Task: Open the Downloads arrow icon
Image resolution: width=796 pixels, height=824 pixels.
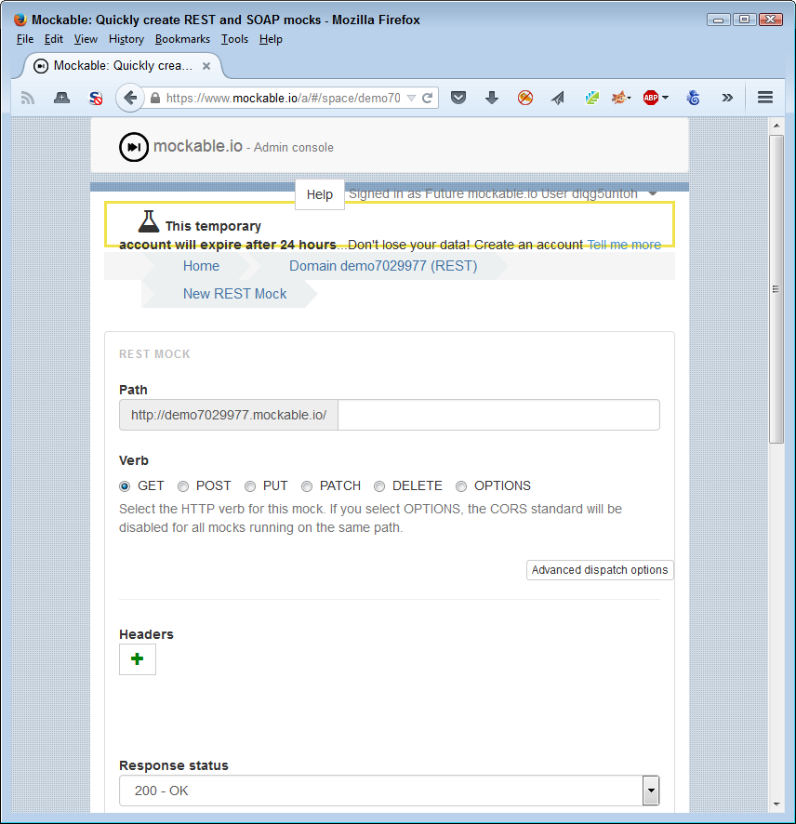Action: point(492,97)
